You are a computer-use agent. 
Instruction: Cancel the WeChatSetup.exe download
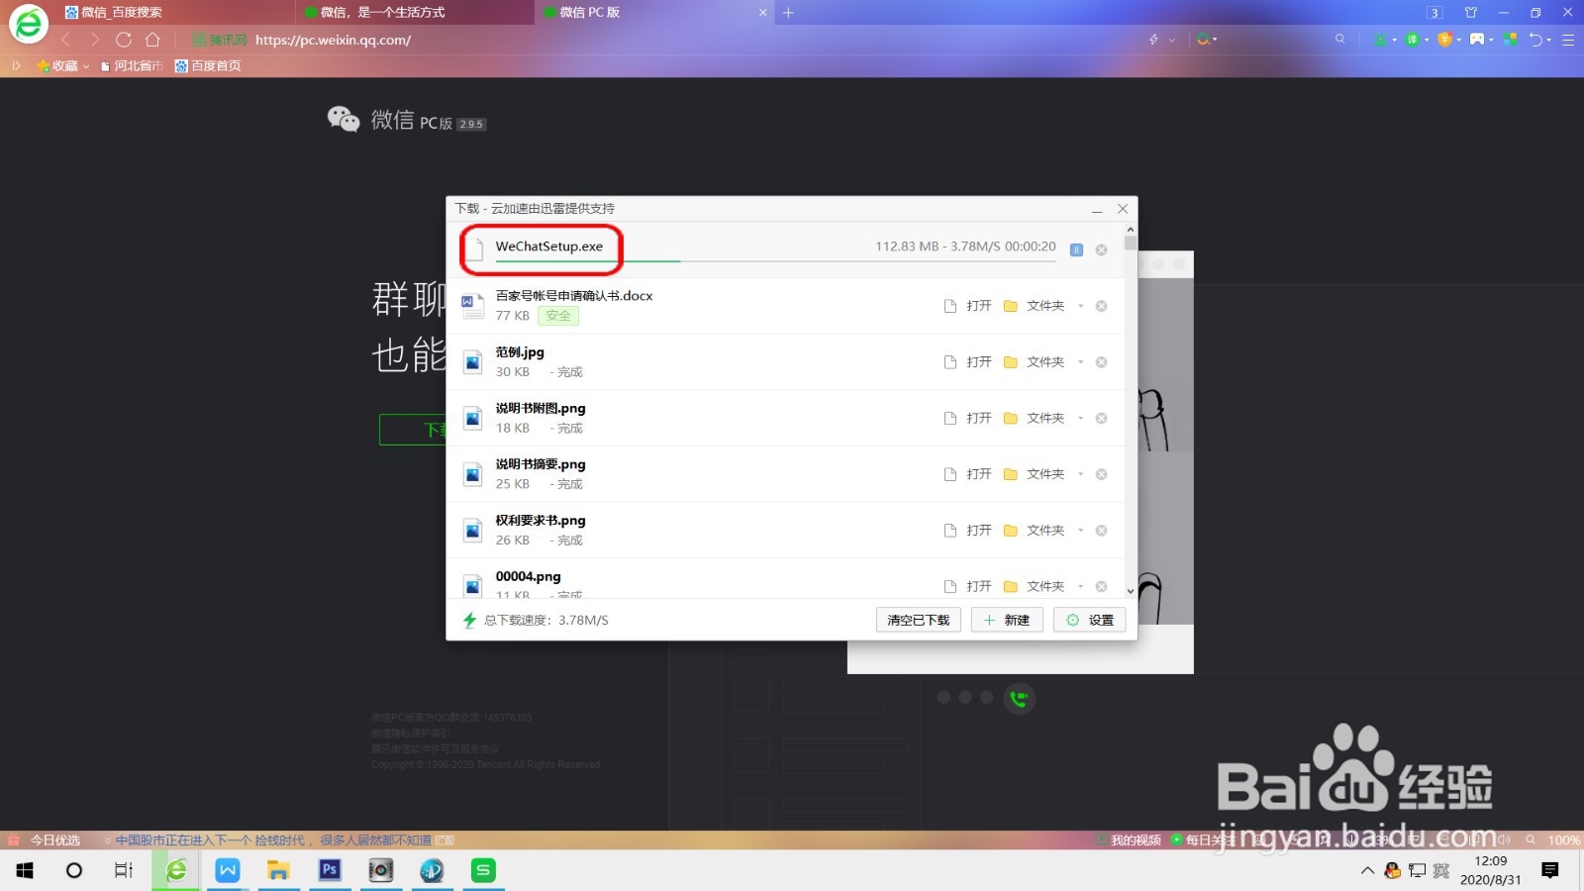point(1101,249)
